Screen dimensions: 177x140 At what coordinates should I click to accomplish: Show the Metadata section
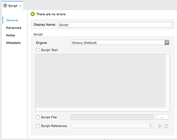tap(13, 43)
